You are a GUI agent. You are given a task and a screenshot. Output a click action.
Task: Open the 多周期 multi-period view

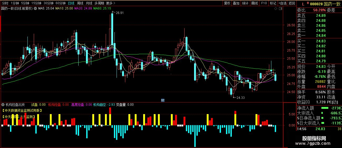coord(99,3)
